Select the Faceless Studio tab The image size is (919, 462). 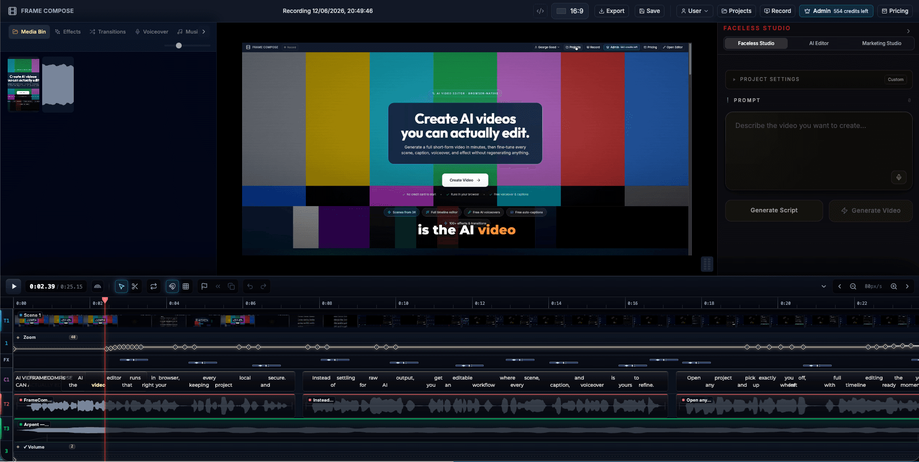point(756,43)
